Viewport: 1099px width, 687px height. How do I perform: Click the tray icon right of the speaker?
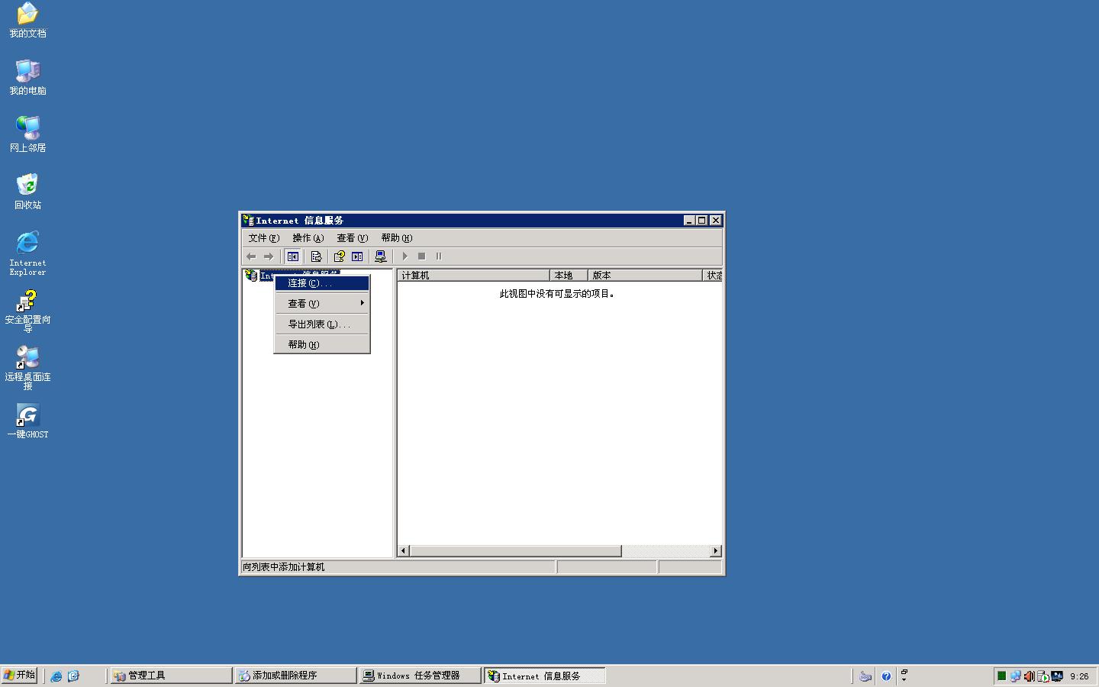[x=1043, y=676]
